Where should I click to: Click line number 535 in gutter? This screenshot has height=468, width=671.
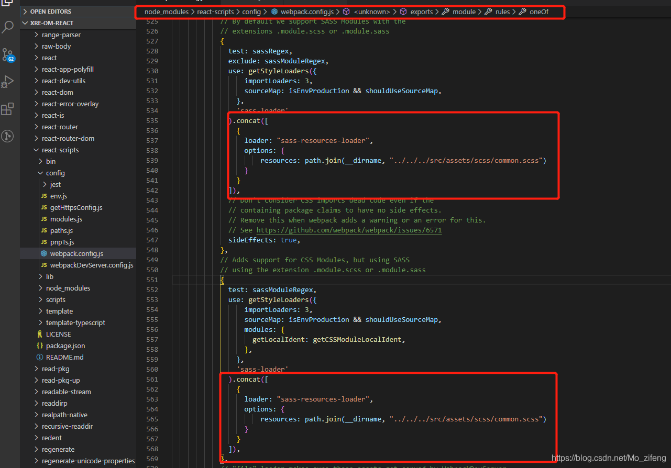[x=152, y=120]
